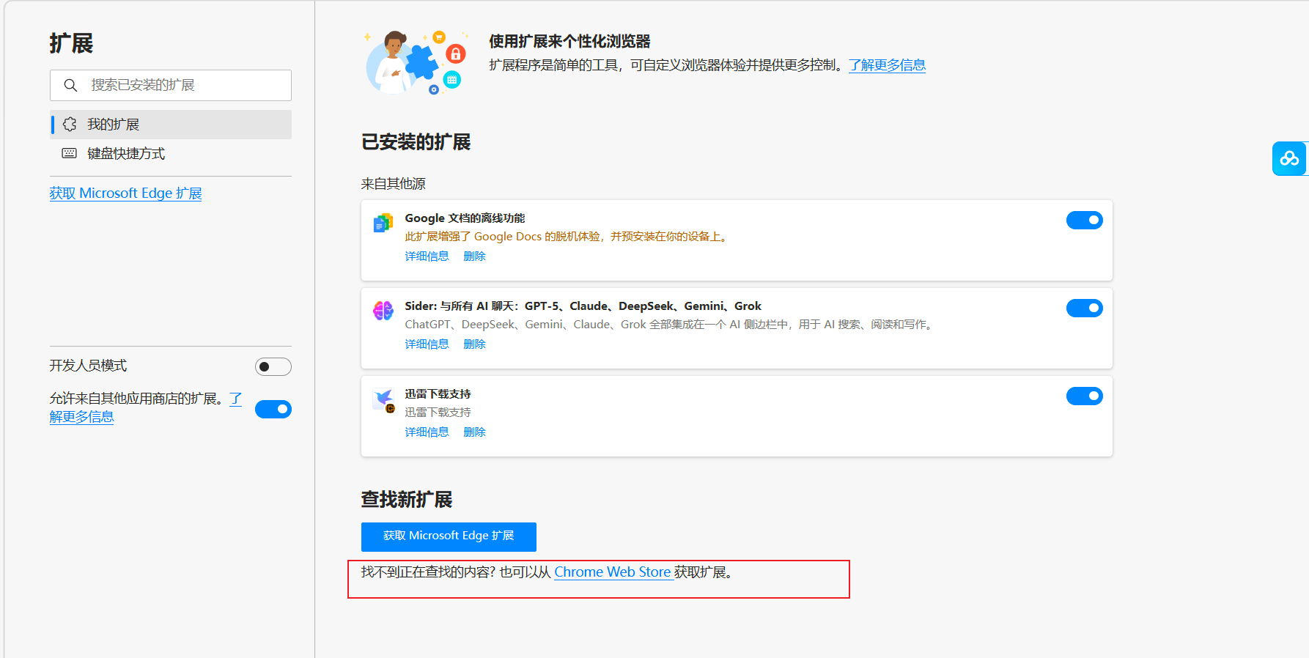Click 删除 for Sider extension
The image size is (1309, 658).
474,344
